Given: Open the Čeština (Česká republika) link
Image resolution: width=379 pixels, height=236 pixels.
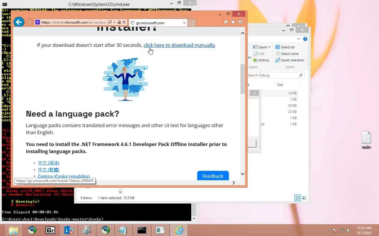Looking at the screenshot, I should pos(64,176).
